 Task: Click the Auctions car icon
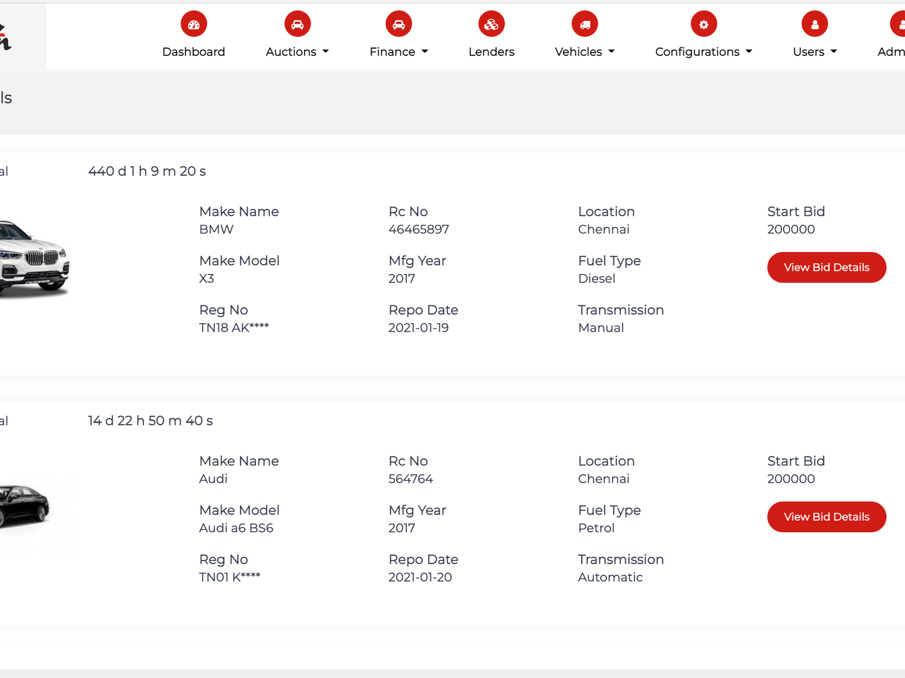tap(298, 24)
